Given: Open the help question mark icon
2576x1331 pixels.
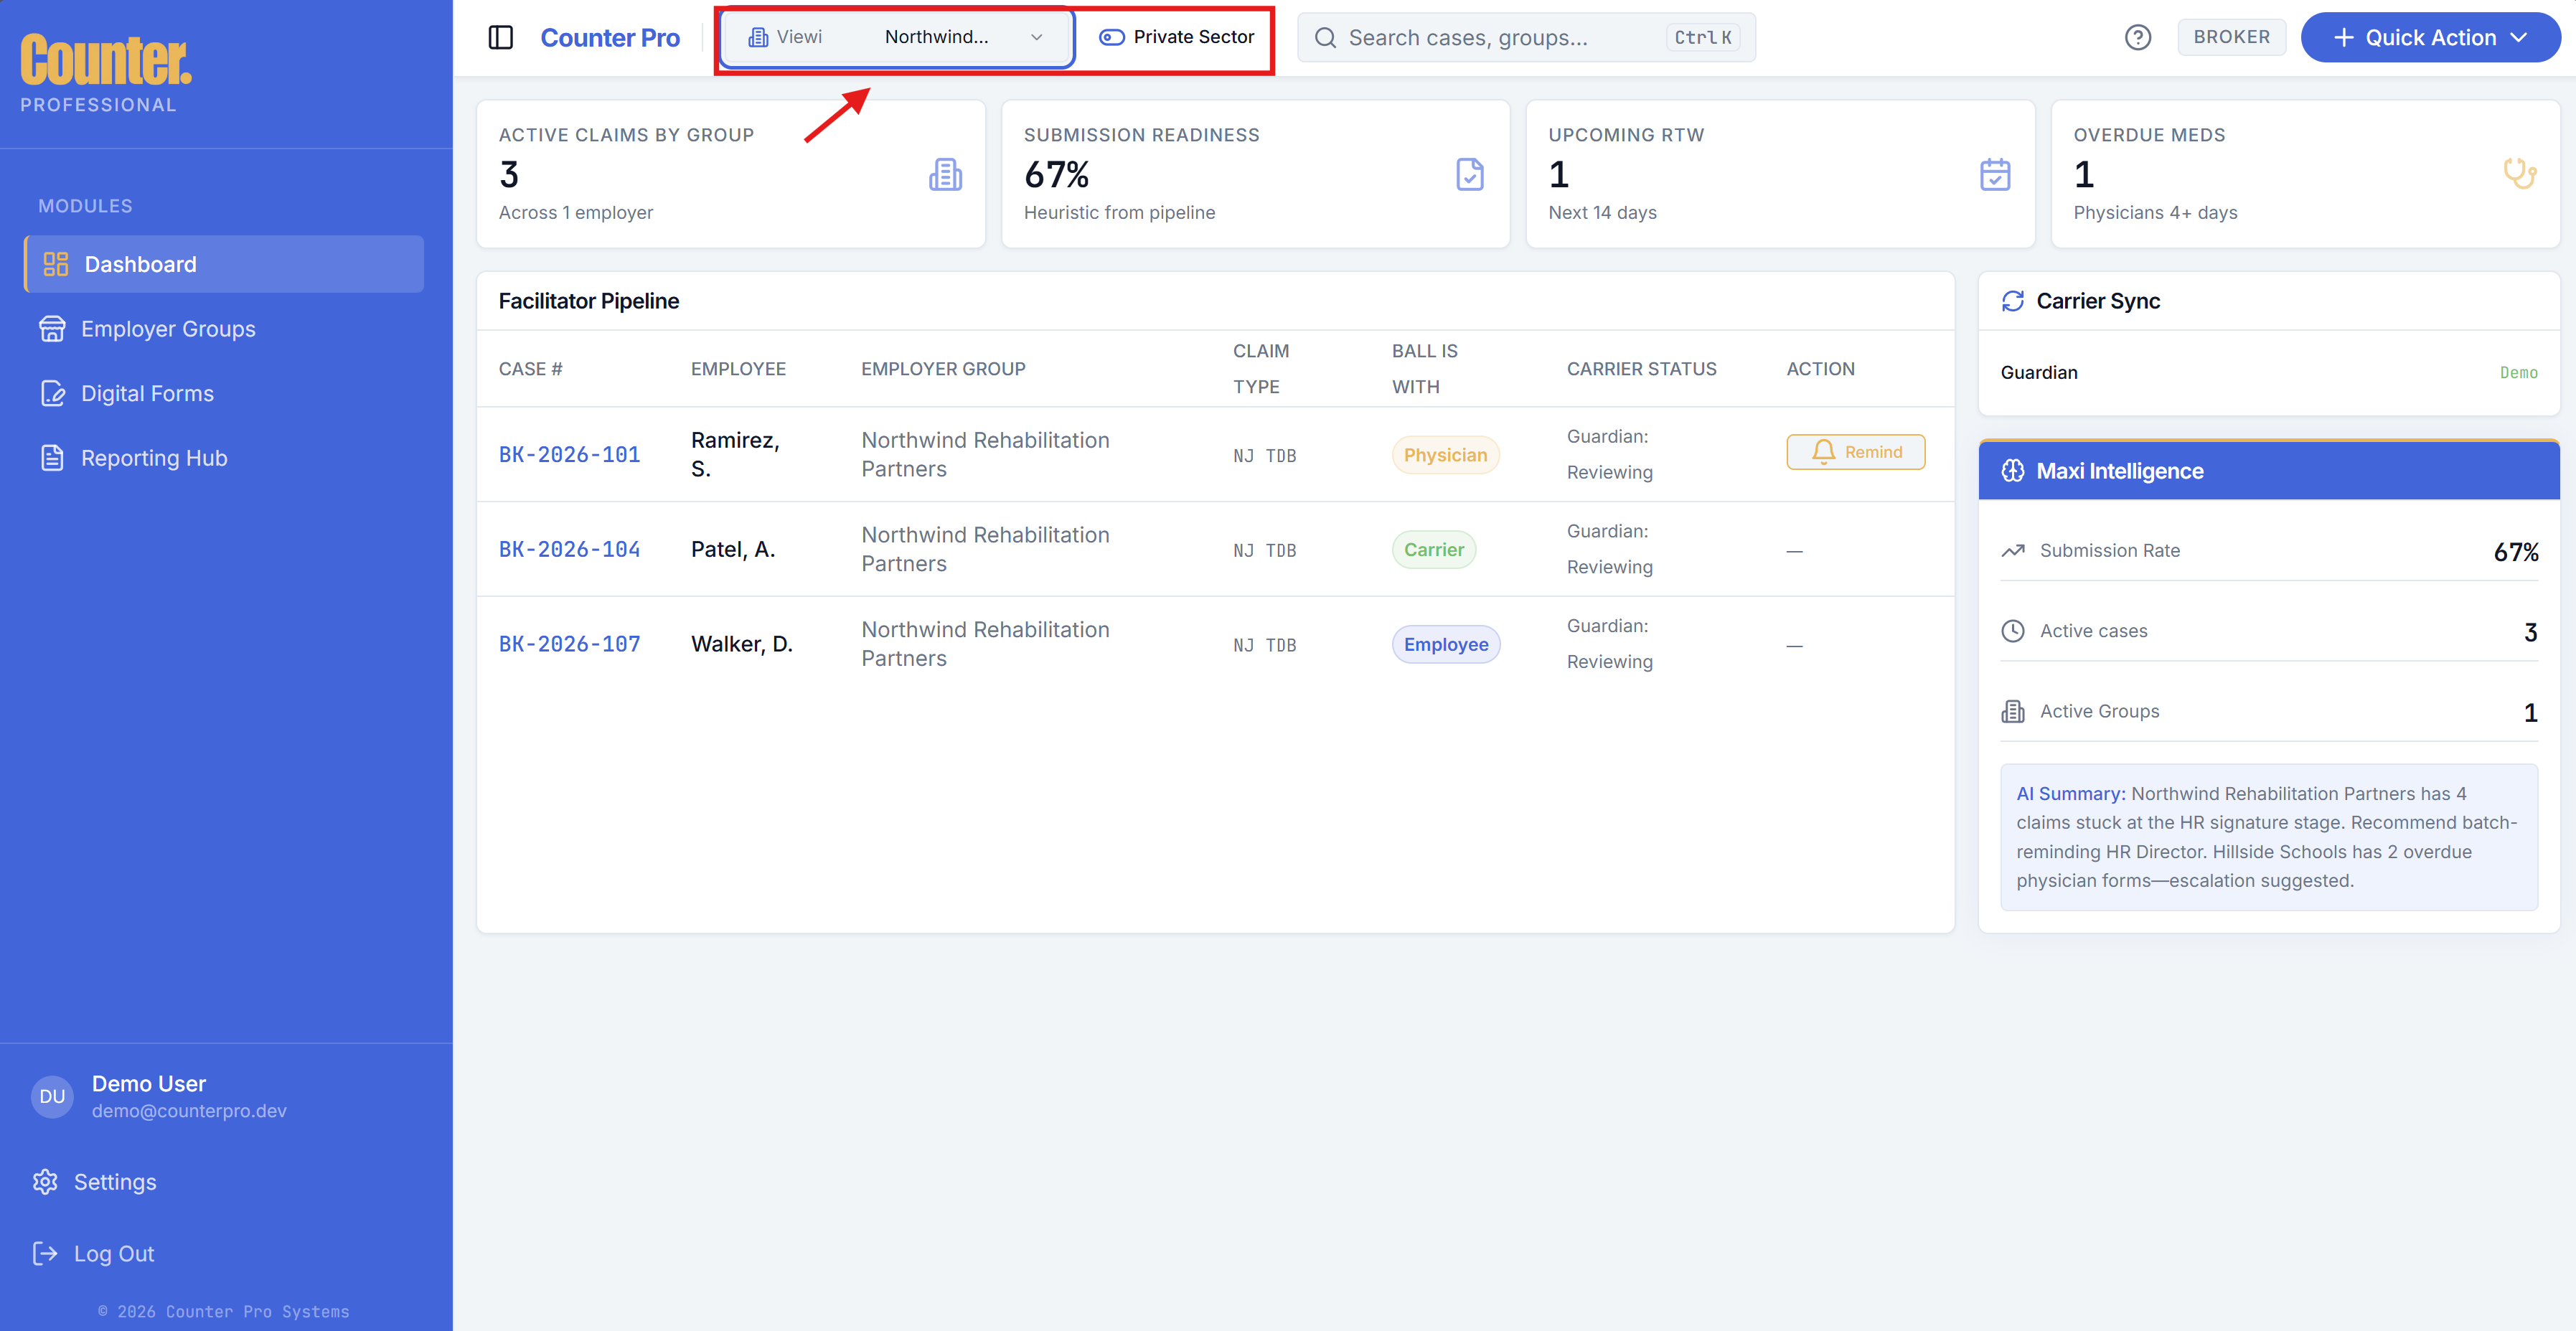Looking at the screenshot, I should [x=2138, y=37].
